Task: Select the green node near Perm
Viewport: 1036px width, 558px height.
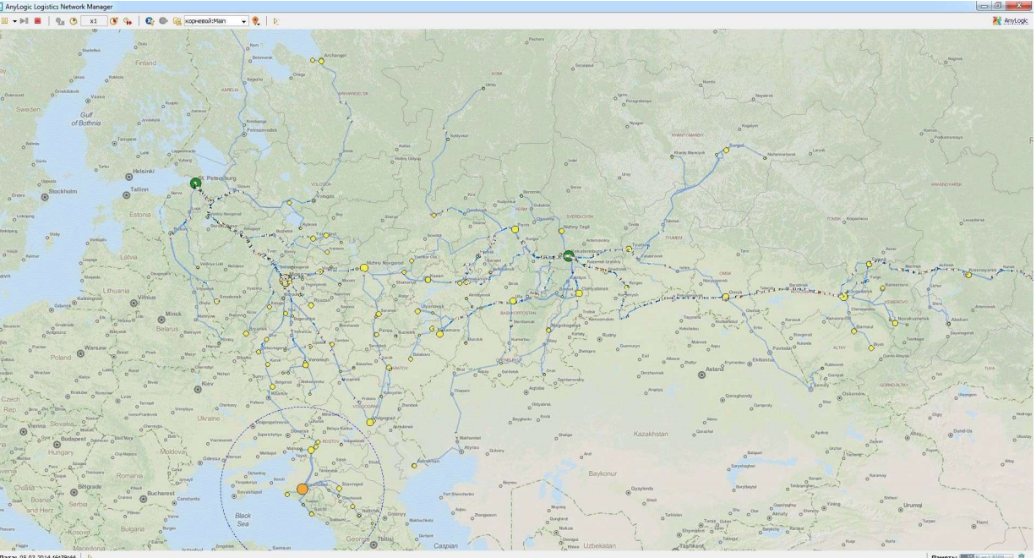Action: tap(569, 254)
